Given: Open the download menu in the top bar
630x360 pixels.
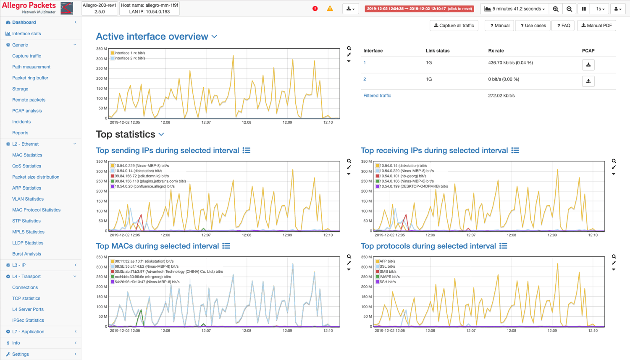Looking at the screenshot, I should [350, 8].
